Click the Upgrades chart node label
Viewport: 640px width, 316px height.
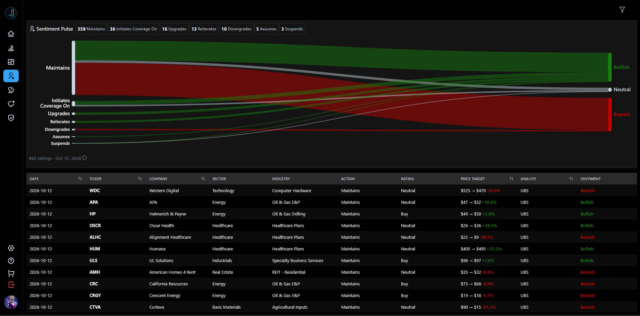(59, 114)
